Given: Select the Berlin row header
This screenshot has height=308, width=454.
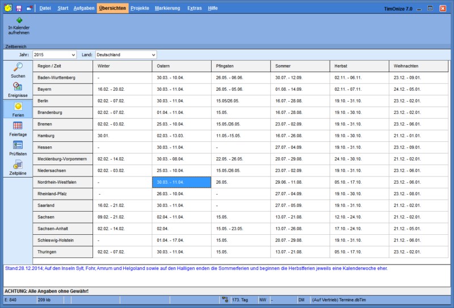Looking at the screenshot, I should 63,101.
